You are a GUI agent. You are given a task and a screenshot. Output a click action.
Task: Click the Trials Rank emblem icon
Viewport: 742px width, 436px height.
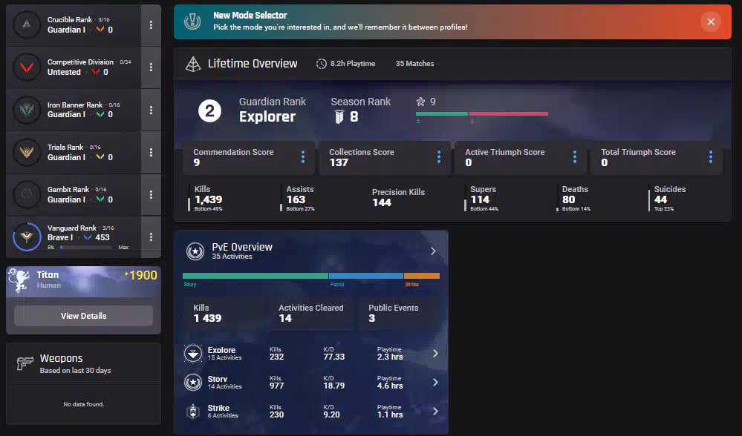point(27,152)
